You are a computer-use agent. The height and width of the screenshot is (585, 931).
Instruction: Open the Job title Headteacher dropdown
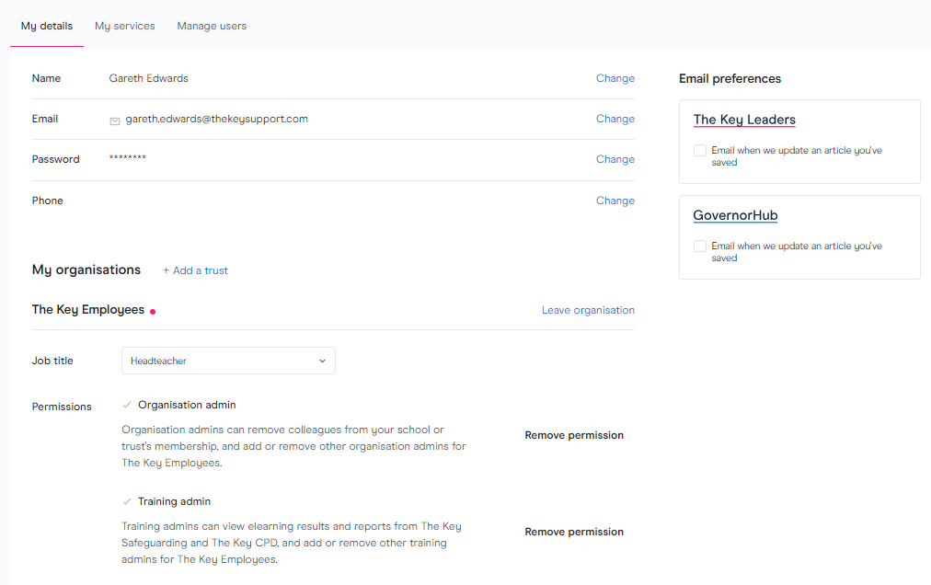(x=228, y=361)
